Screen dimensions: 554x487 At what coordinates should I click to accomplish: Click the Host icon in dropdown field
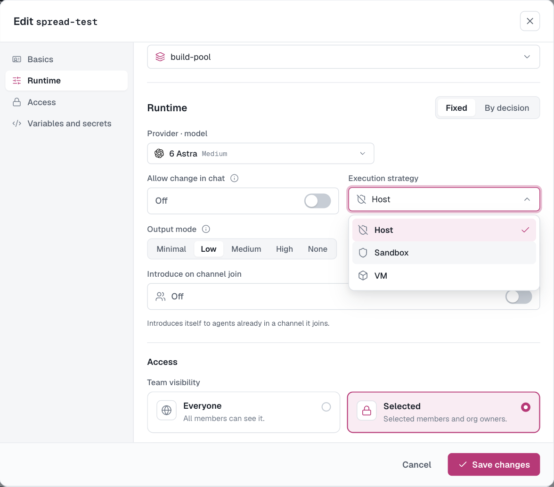click(361, 199)
